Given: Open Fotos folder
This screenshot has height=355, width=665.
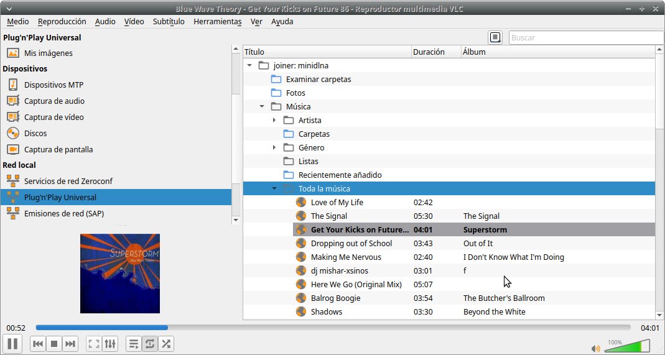Looking at the screenshot, I should (295, 93).
